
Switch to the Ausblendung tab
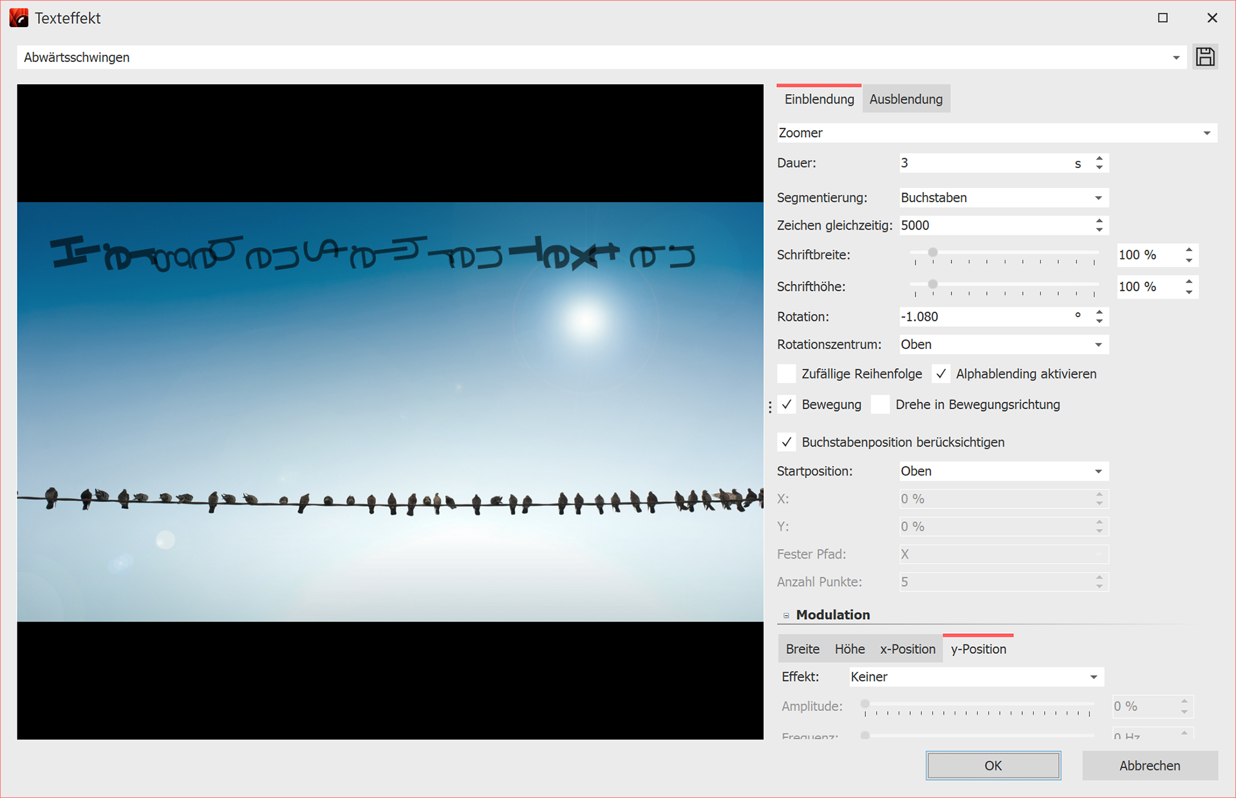click(x=906, y=98)
